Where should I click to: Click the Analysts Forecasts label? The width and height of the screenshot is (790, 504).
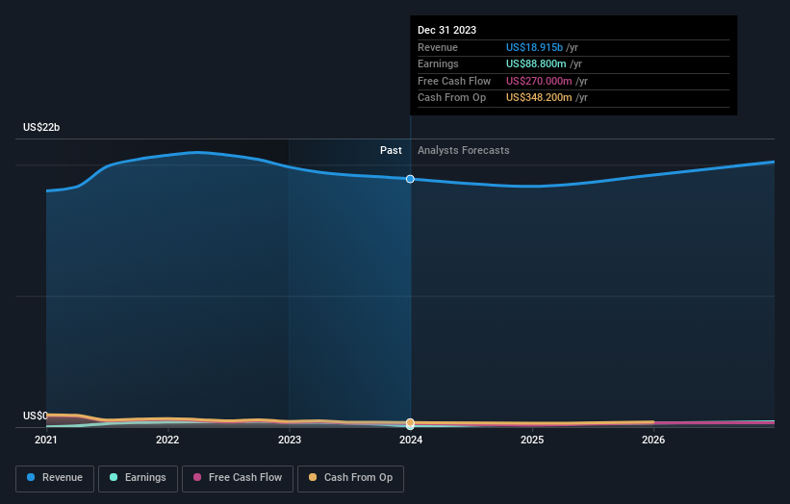tap(464, 150)
